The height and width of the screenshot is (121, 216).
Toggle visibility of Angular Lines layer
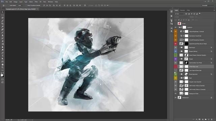point(175,82)
